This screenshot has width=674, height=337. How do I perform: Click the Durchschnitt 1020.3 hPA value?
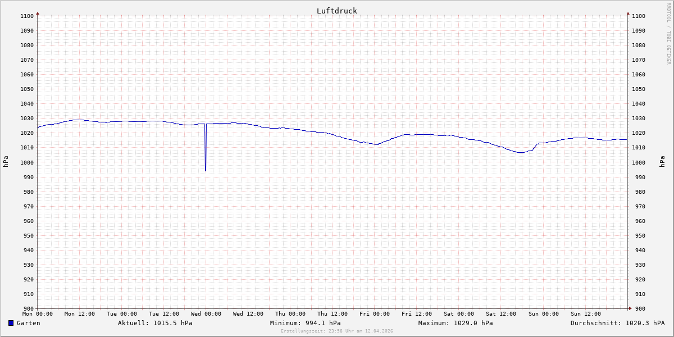[617, 323]
